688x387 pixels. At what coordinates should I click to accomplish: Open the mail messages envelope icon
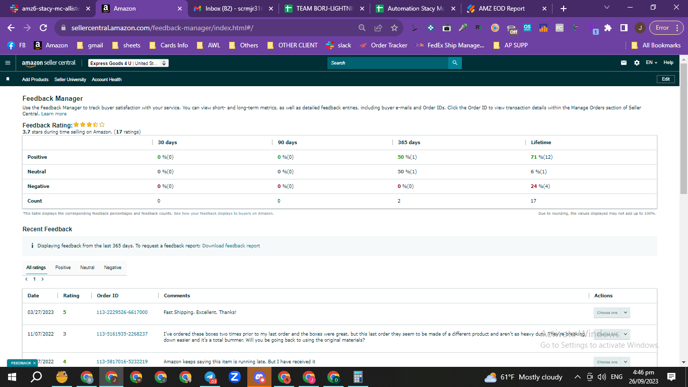pyautogui.click(x=624, y=63)
